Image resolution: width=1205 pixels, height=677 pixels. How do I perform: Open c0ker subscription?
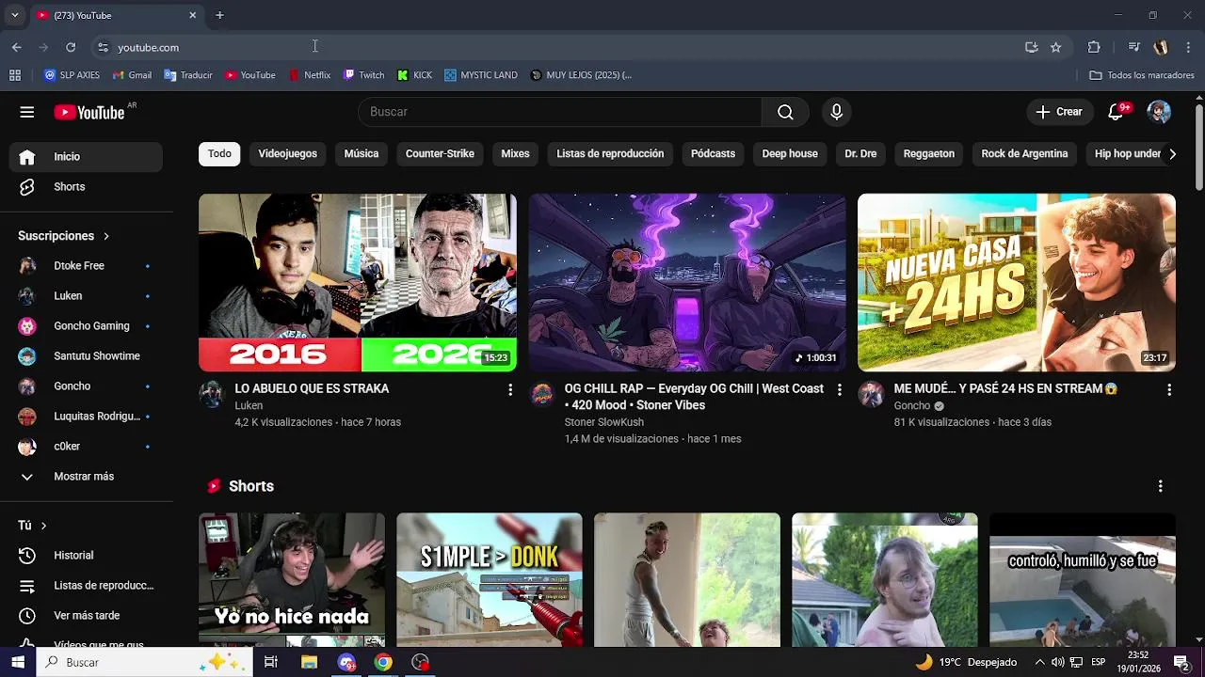point(86,447)
